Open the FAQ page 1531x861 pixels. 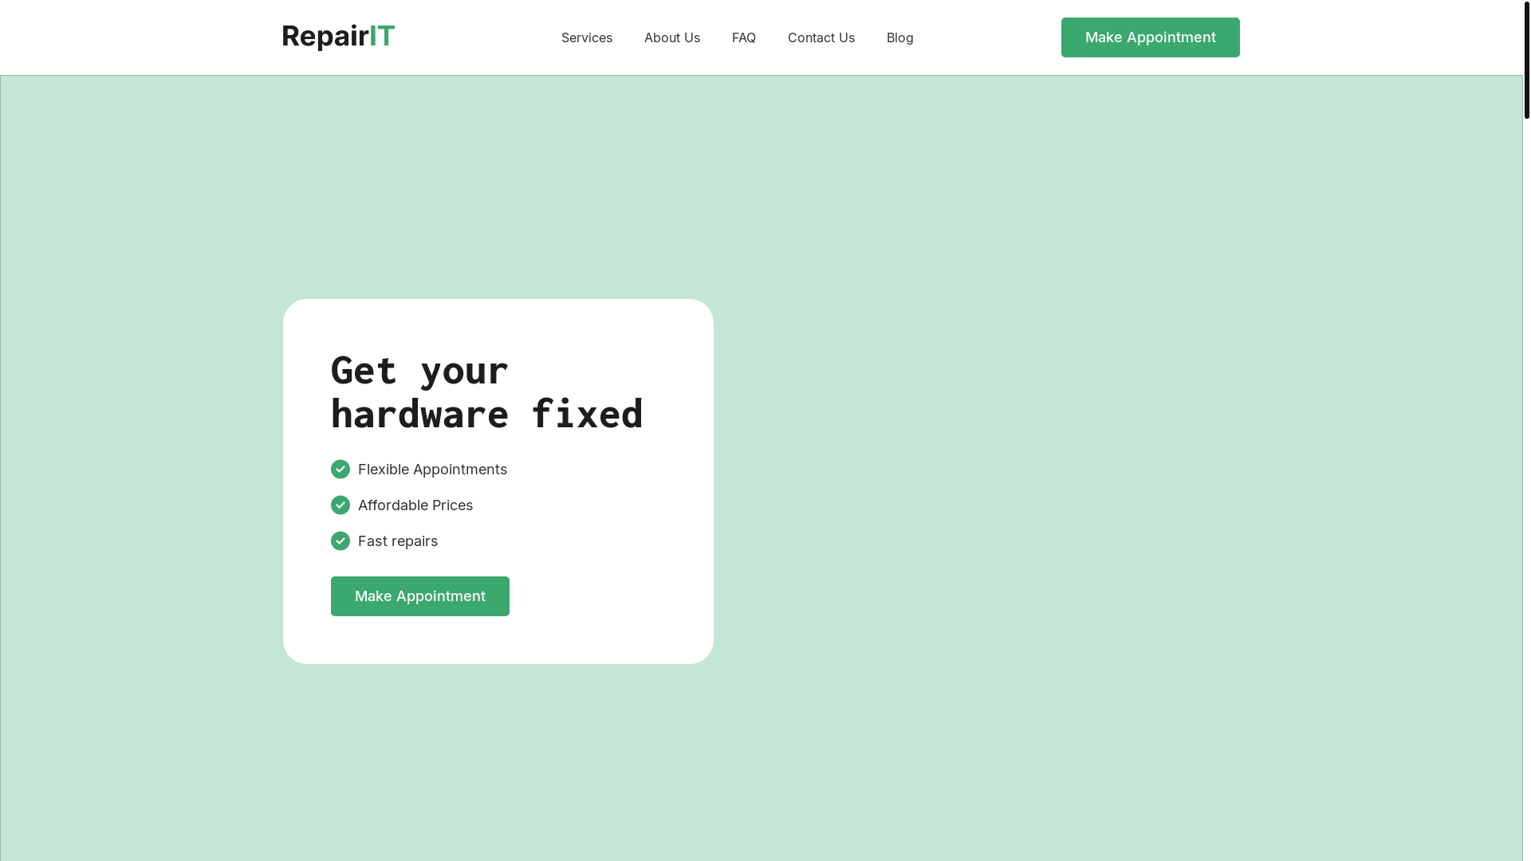pos(744,37)
